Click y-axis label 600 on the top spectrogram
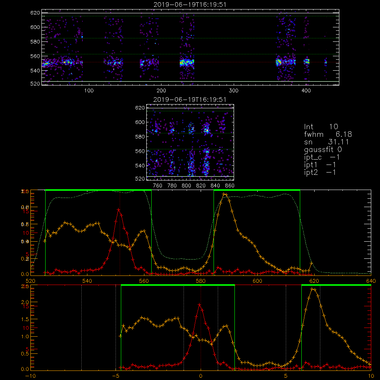The image size is (380, 380). tap(35, 27)
